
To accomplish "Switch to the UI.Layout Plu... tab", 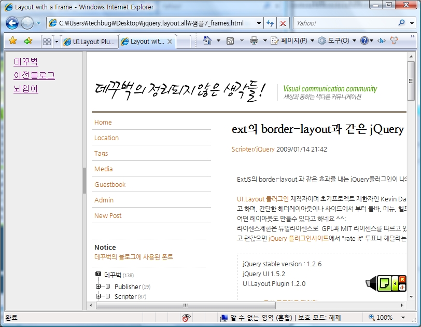I will pos(90,42).
